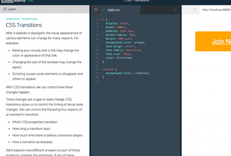This screenshot has height=156, width=231.
Task: Click the 'font-family: Helvetica;' line
Action: tap(124, 50)
